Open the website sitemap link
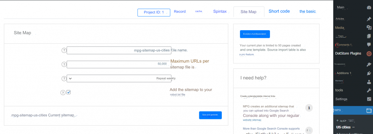The image size is (373, 134). pyautogui.click(x=252, y=120)
